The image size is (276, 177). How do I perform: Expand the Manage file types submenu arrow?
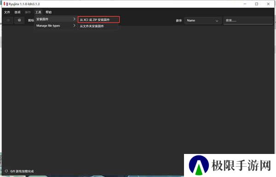pyautogui.click(x=74, y=25)
